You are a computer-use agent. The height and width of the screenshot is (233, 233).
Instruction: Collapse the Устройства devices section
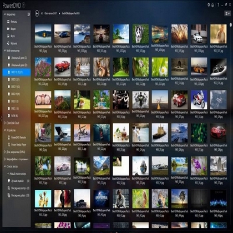tap(5, 130)
